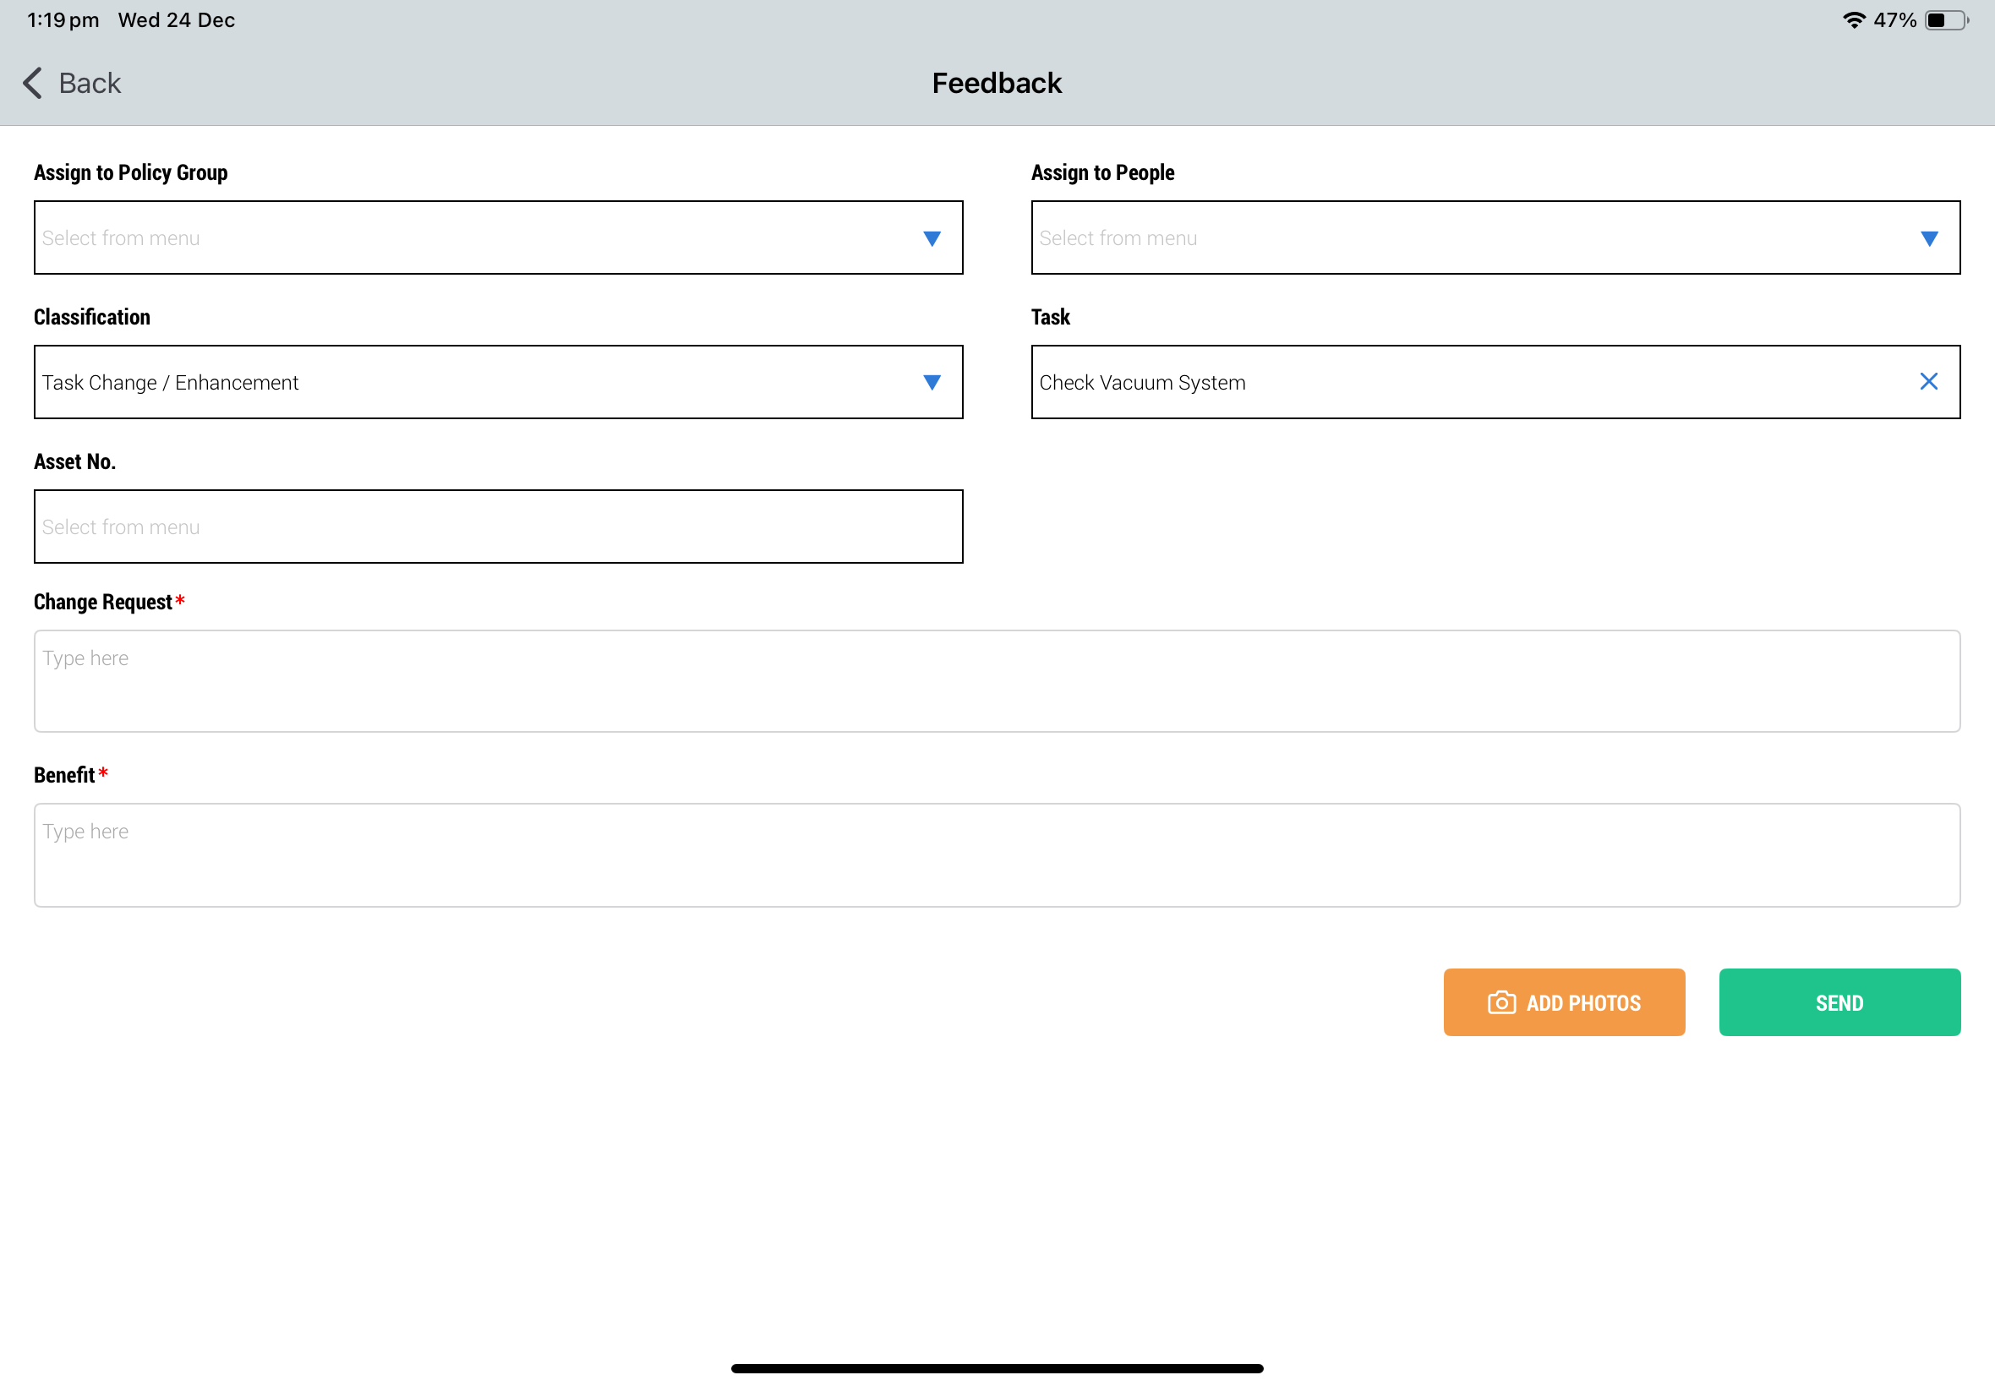Clear the Check Vacuum System task with X
This screenshot has height=1386, width=1995.
point(1928,382)
